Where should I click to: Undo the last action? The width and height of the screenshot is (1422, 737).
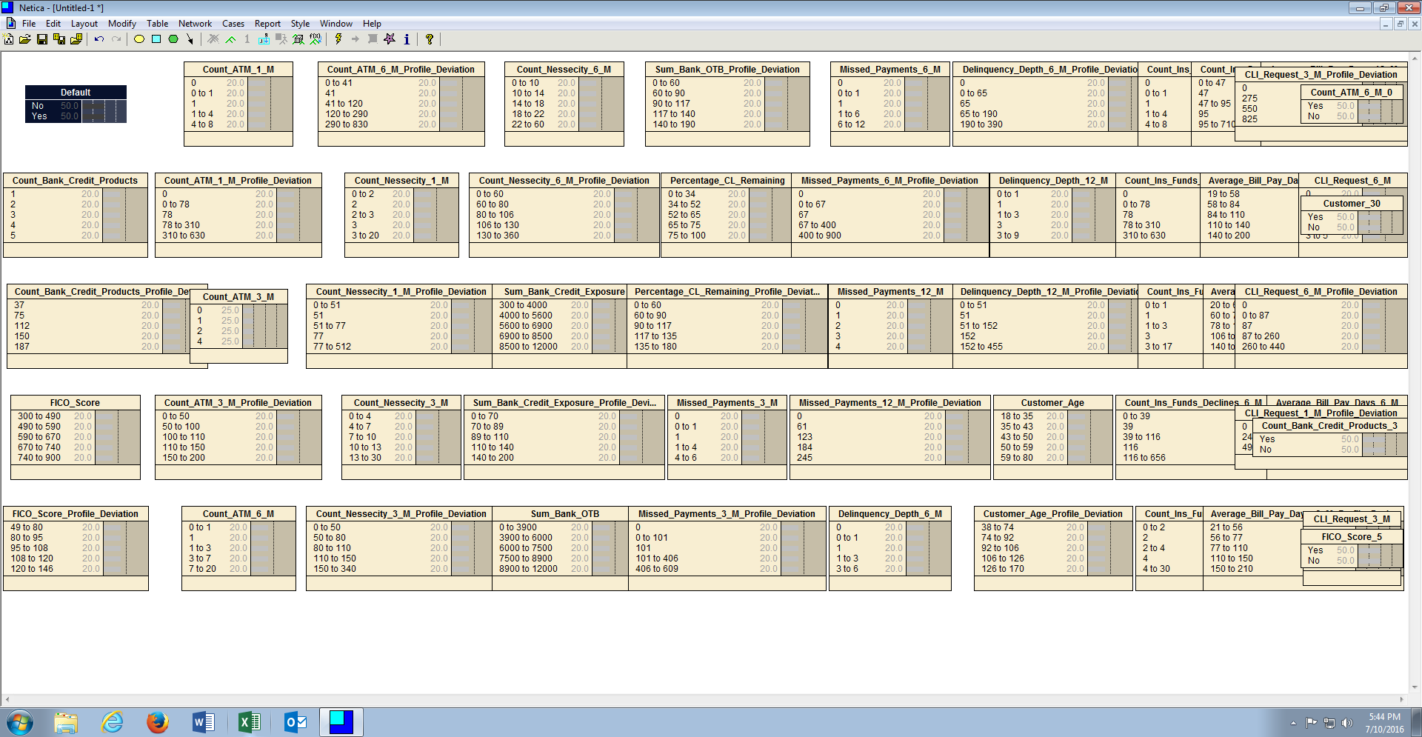coord(99,39)
